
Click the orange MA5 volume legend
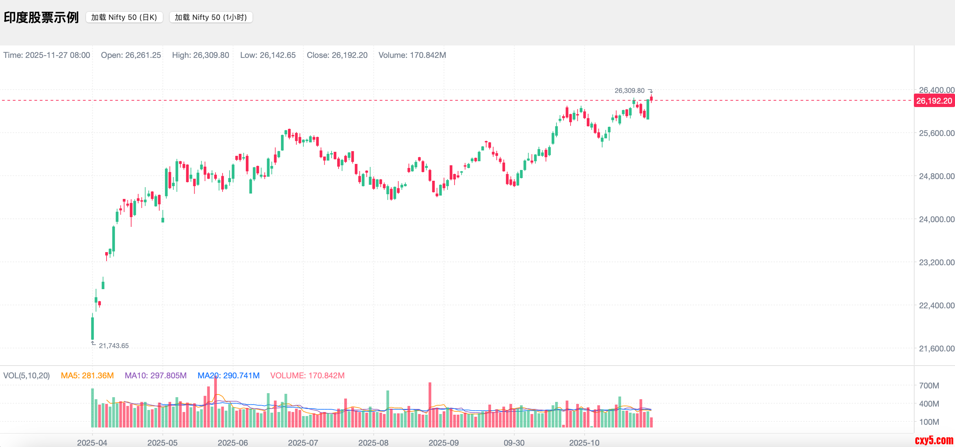pyautogui.click(x=87, y=376)
